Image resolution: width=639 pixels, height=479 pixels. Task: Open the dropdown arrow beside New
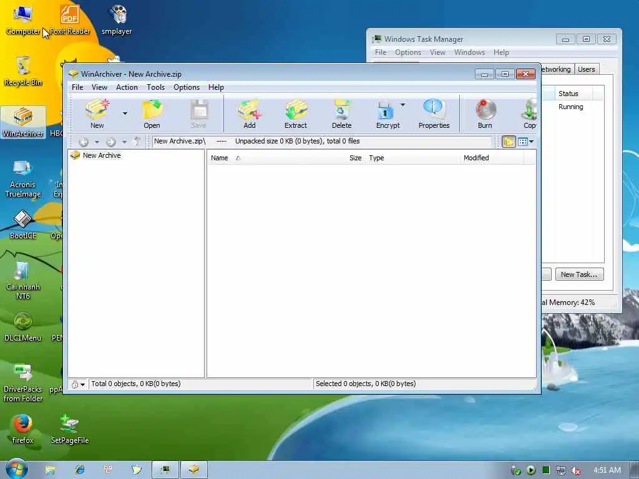125,114
